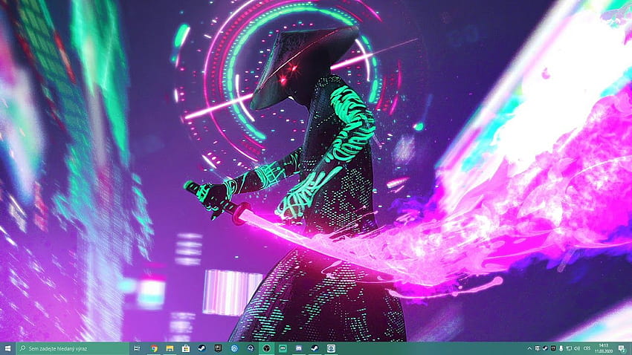Launch Epic Games Launcher from the taskbar
Image resolution: width=632 pixels, height=355 pixels.
point(218,348)
